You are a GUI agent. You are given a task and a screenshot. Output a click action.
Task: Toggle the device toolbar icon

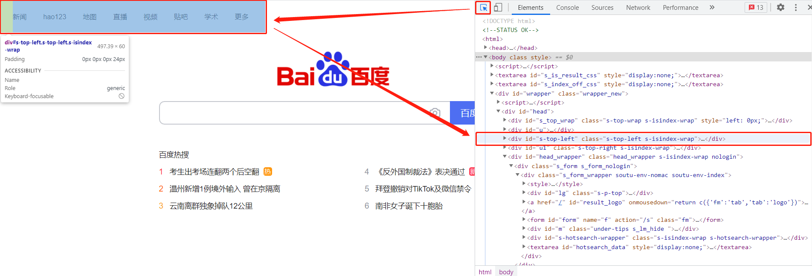(x=498, y=7)
